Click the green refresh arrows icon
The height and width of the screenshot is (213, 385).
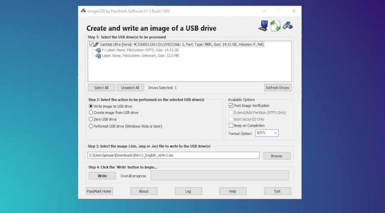275,26
